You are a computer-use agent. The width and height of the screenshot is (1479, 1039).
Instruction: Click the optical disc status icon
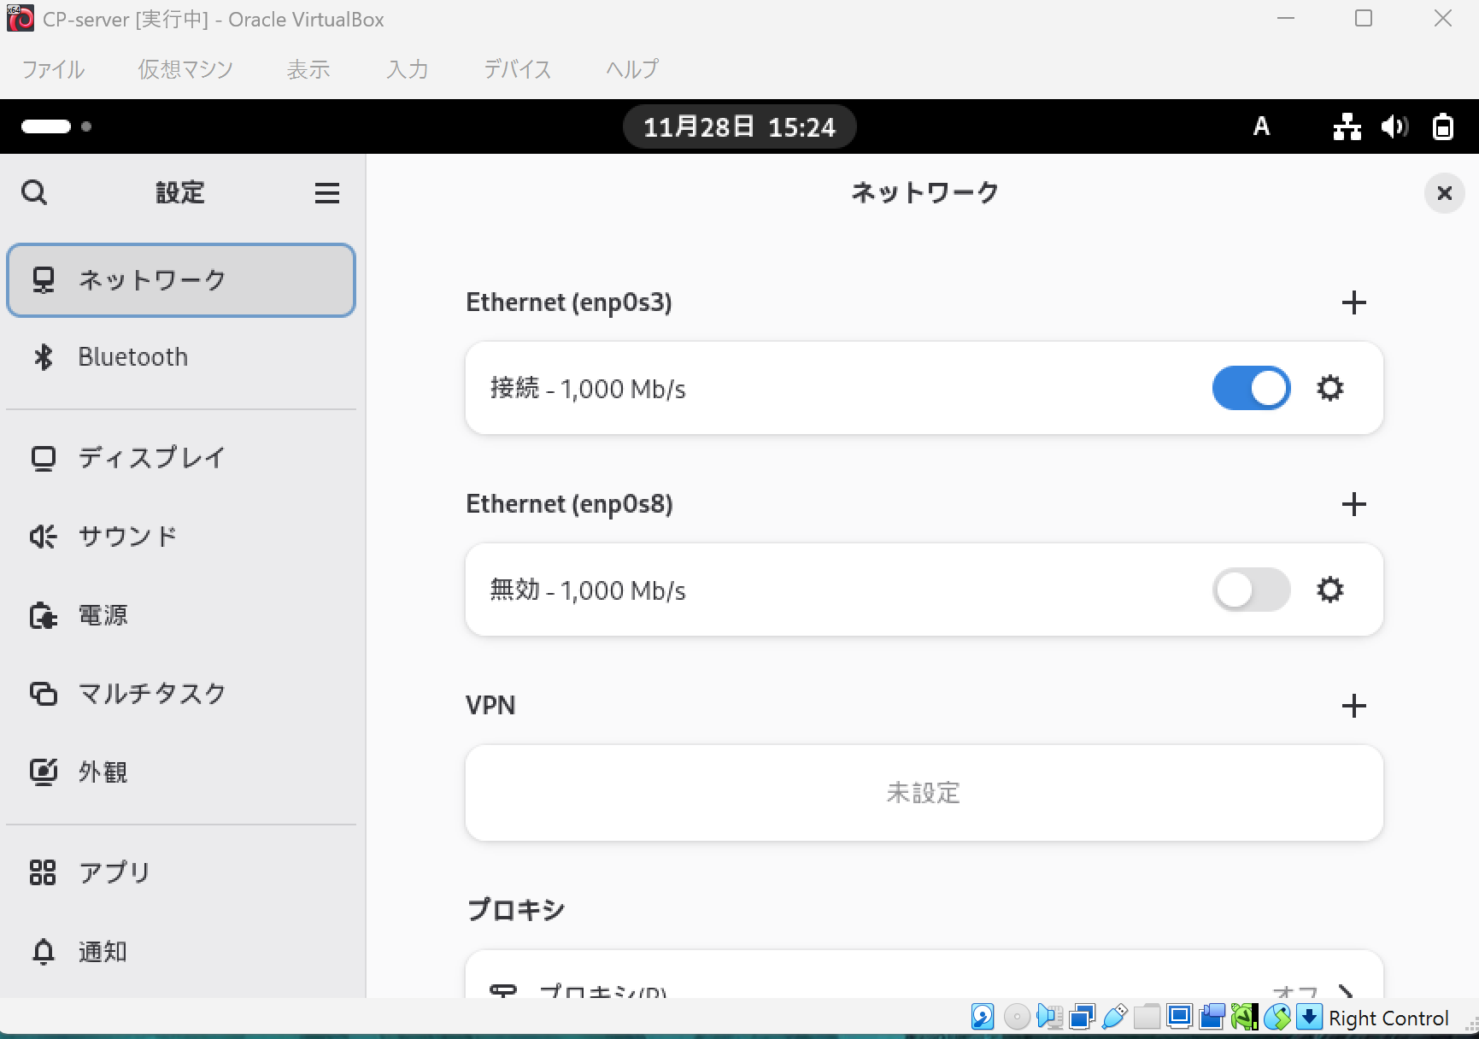(x=1016, y=1017)
